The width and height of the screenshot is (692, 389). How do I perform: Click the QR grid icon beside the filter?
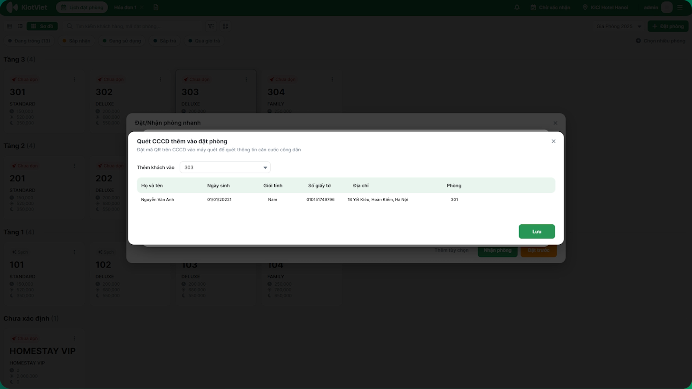point(225,26)
